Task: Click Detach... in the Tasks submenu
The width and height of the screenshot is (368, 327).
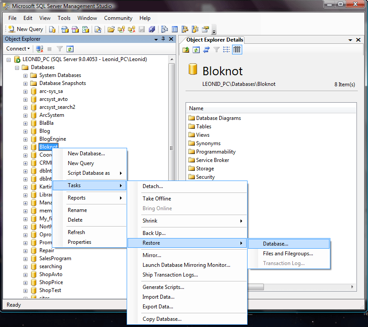Action: click(187, 186)
